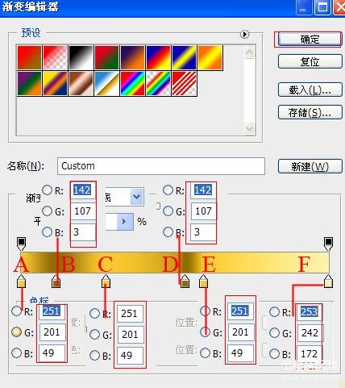Select color stop A below gradient bar
This screenshot has width=345, height=388.
click(22, 282)
